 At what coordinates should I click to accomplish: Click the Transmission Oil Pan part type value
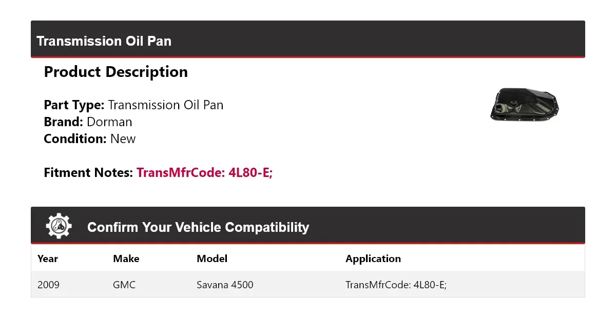[x=166, y=105]
